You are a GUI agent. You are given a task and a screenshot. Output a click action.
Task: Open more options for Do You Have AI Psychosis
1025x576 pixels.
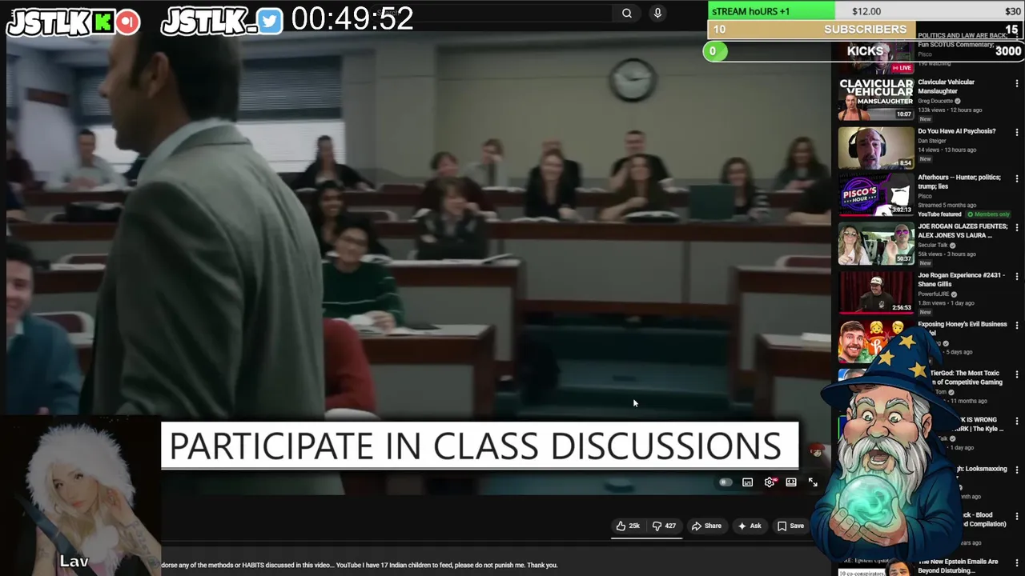tap(1017, 132)
